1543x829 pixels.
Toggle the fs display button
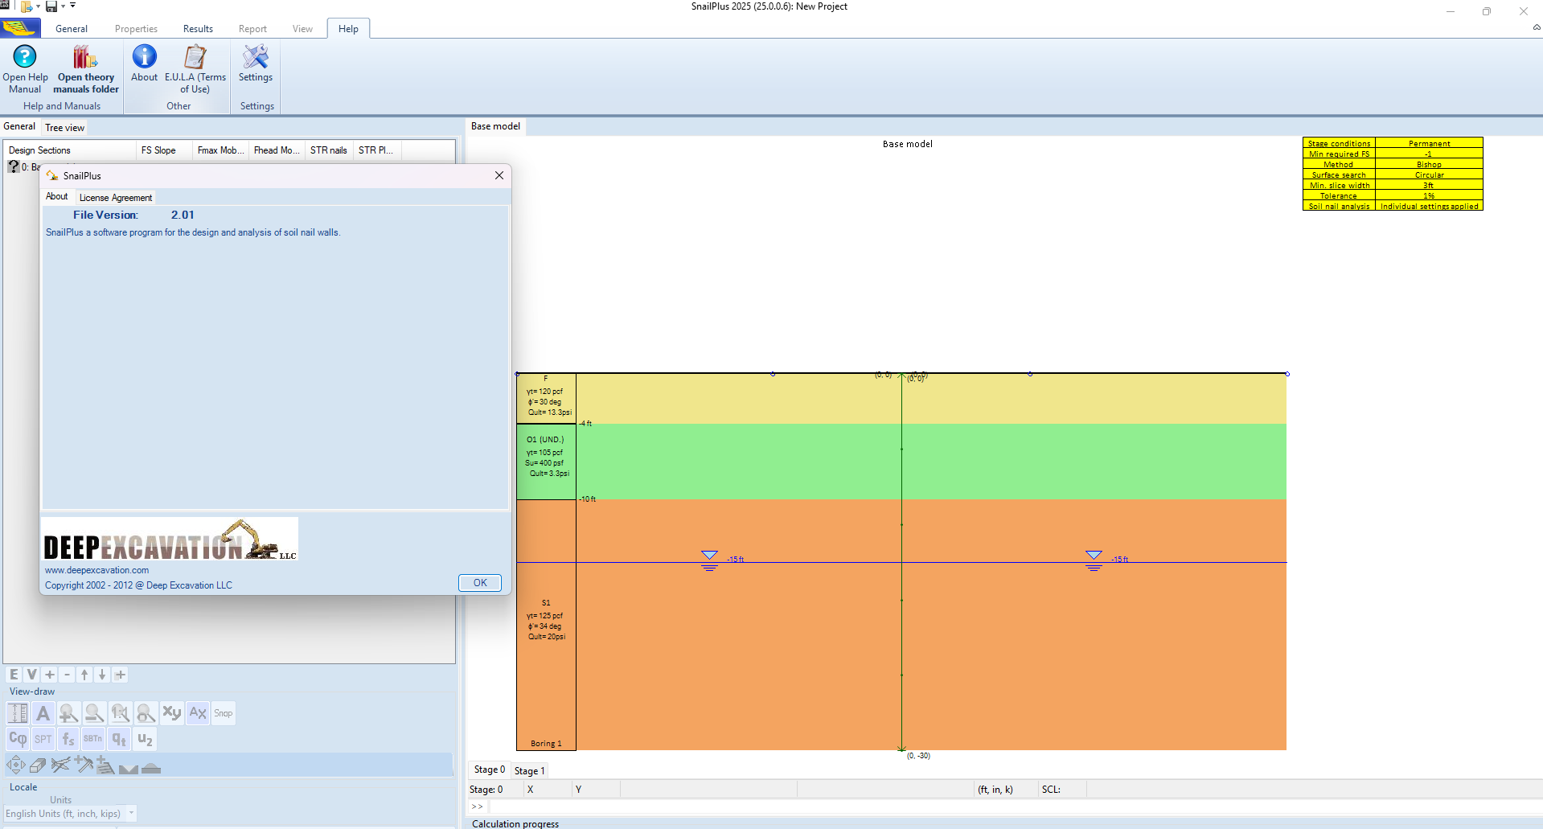pyautogui.click(x=68, y=739)
